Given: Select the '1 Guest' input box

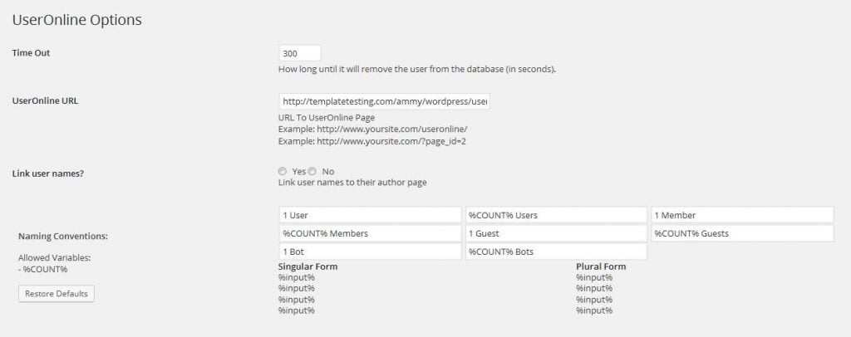Looking at the screenshot, I should tap(556, 233).
